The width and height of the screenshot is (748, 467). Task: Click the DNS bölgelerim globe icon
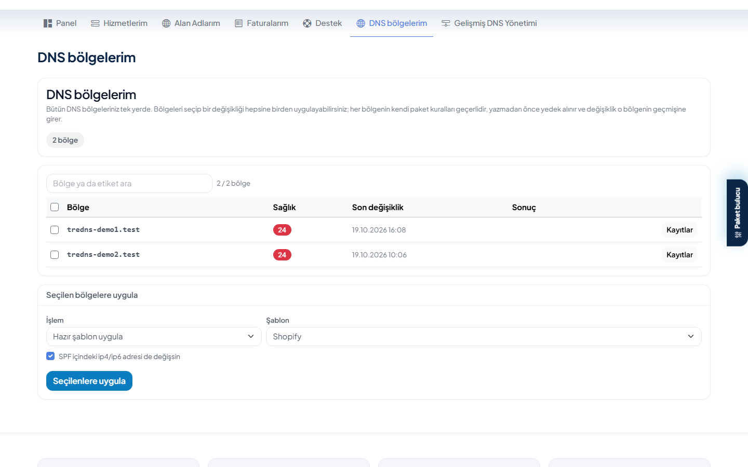[x=360, y=23]
